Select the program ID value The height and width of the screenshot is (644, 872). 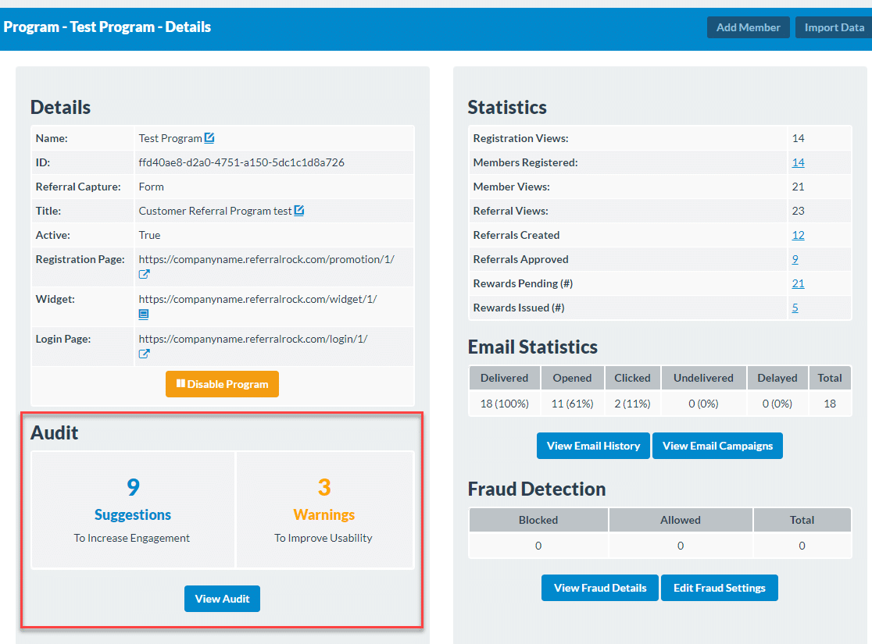241,162
